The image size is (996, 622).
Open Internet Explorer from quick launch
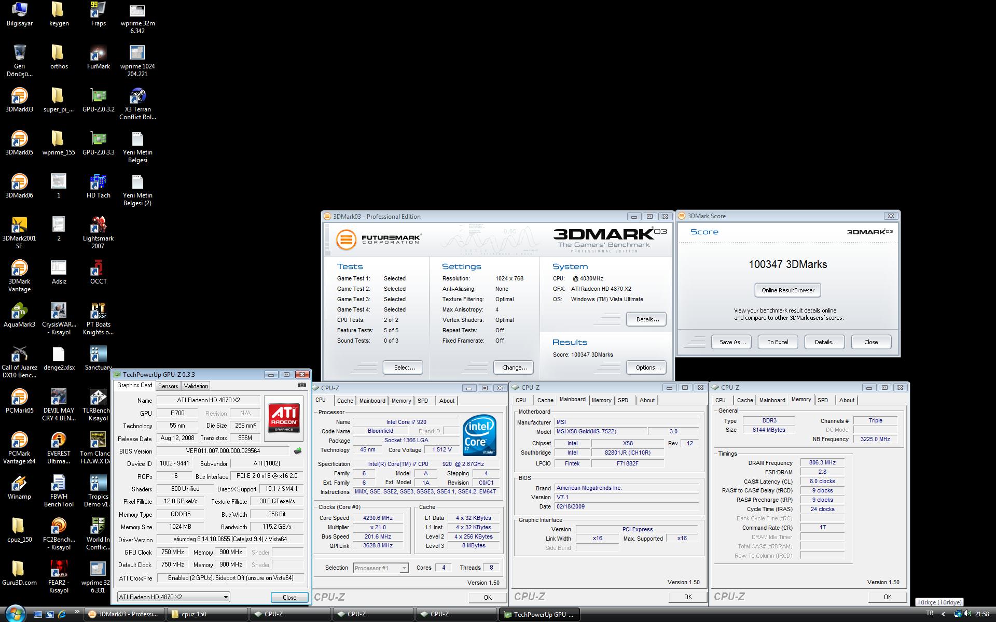coord(62,614)
